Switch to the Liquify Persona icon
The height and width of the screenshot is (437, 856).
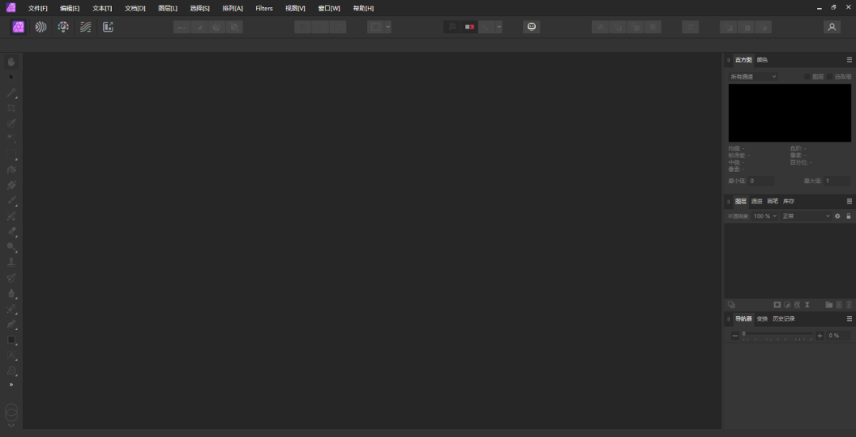tap(40, 27)
